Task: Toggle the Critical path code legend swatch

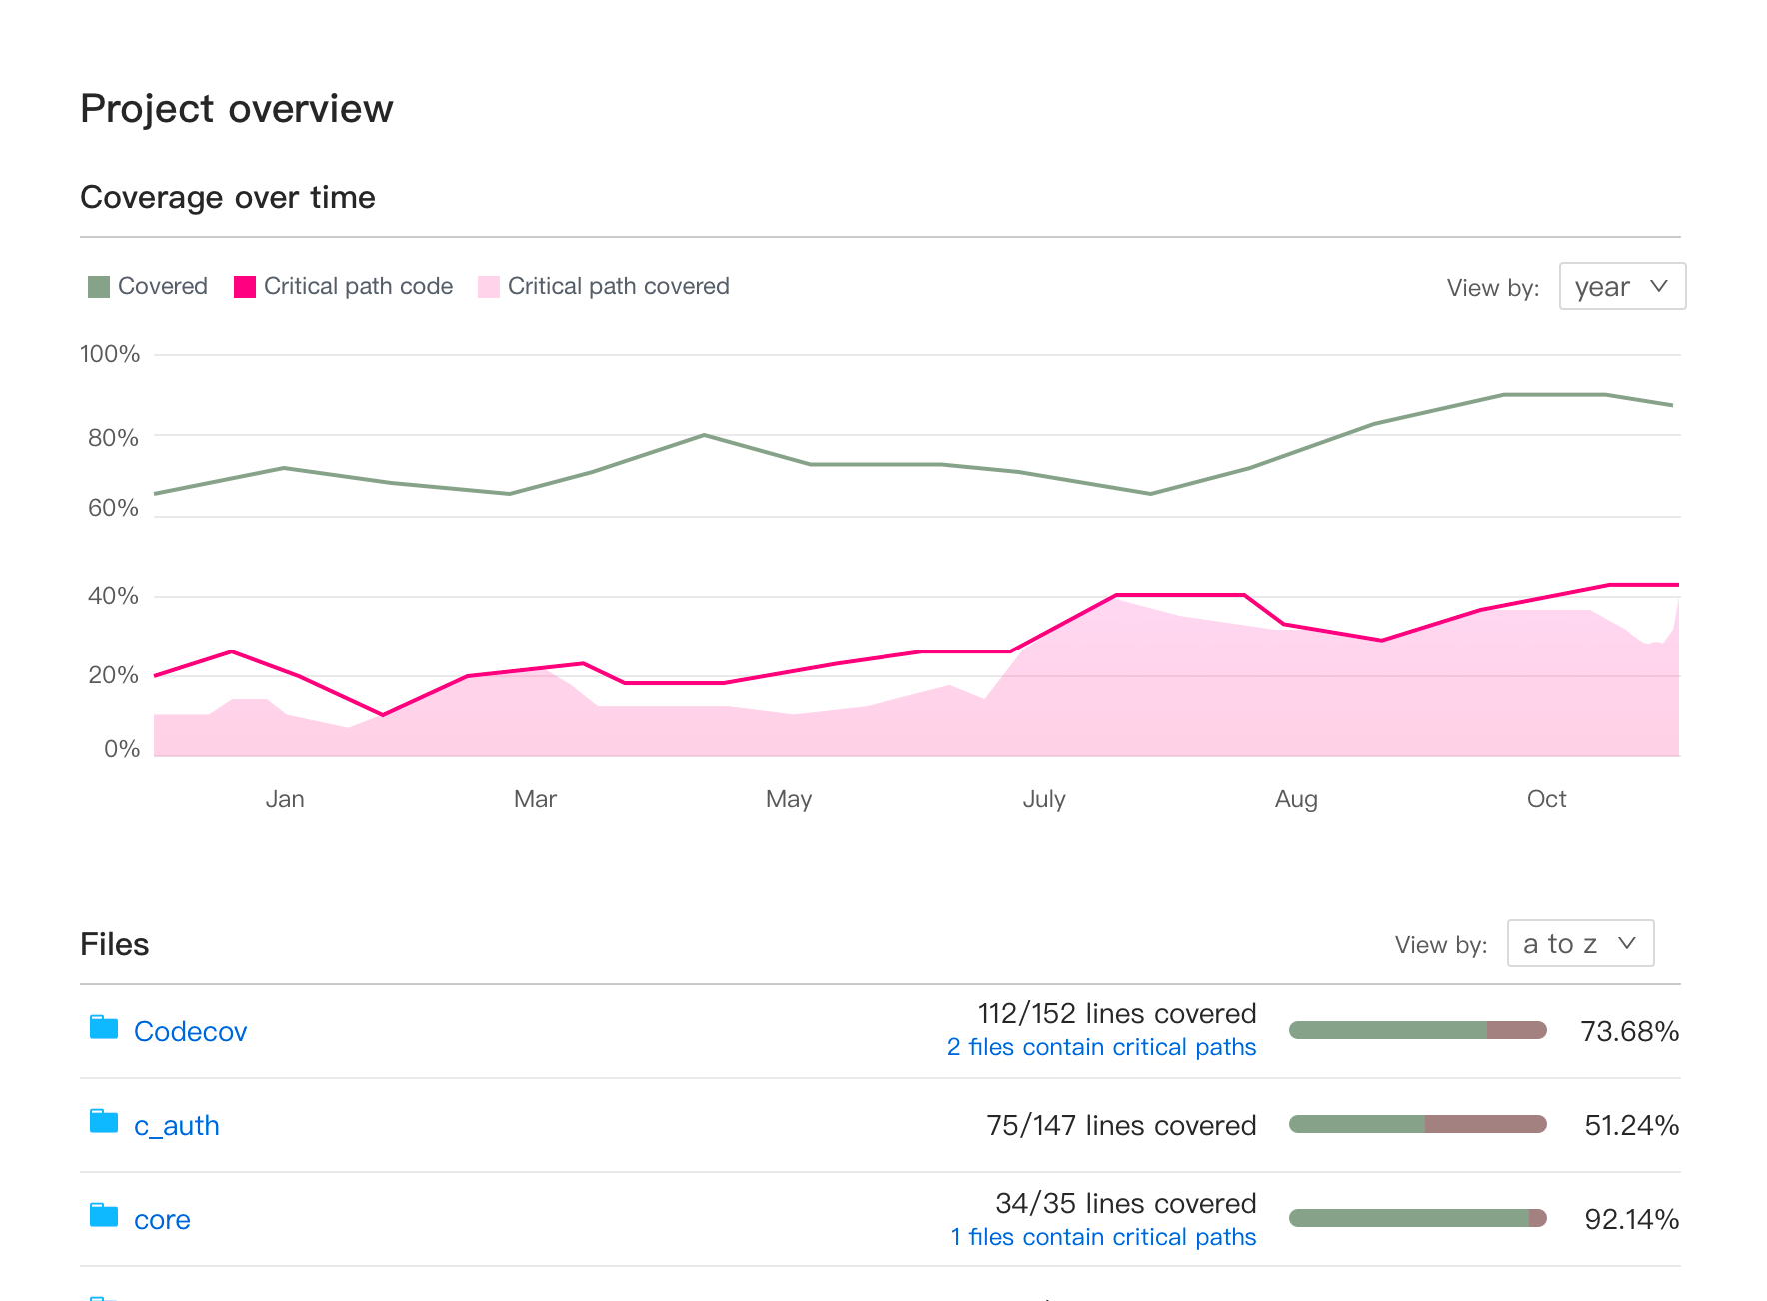Action: (x=245, y=287)
